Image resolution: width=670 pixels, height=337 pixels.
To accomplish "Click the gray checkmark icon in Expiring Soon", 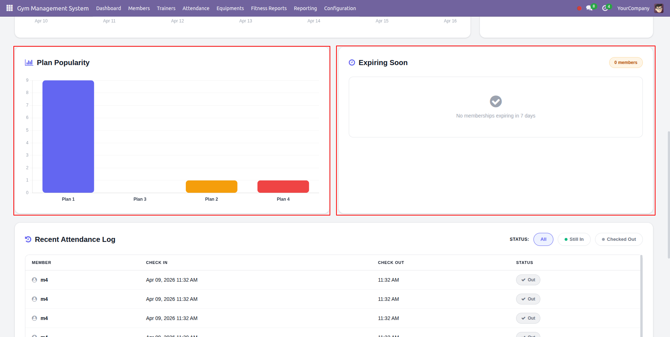I will (x=495, y=101).
